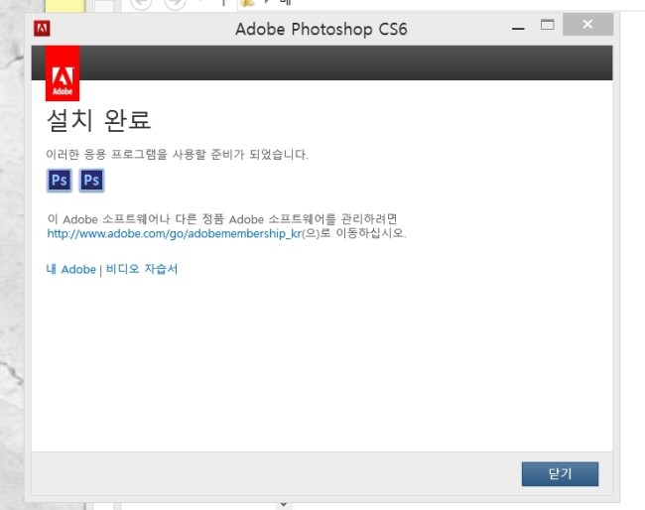Click the second Photoshop Ps icon
This screenshot has width=645, height=510.
[x=91, y=181]
